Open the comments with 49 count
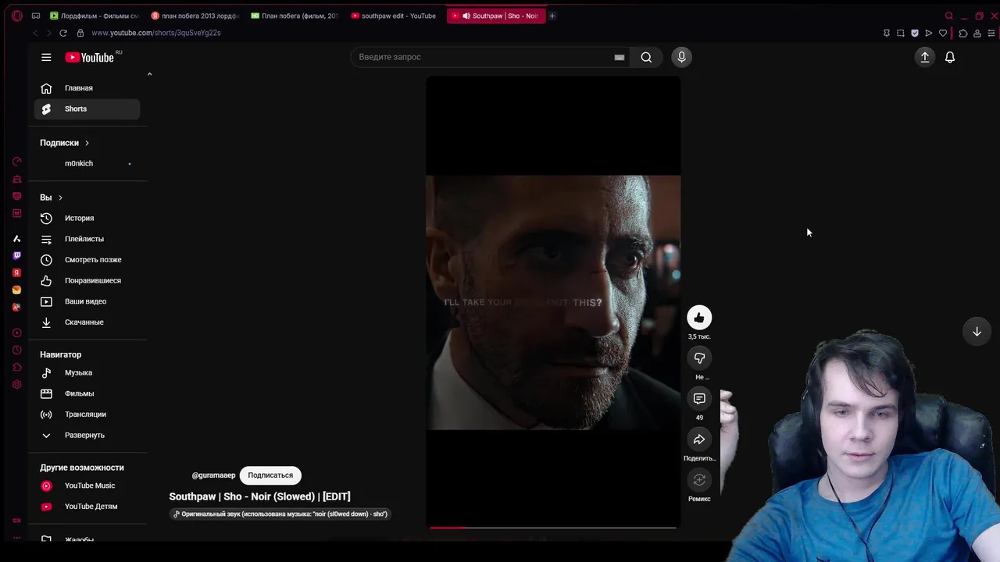This screenshot has height=562, width=1000. pos(699,399)
